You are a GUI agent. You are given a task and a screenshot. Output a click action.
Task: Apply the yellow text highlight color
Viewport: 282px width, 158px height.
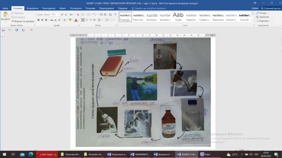pos(70,20)
